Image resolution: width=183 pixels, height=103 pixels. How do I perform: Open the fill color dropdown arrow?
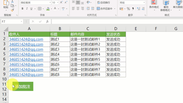pyautogui.click(x=51, y=9)
